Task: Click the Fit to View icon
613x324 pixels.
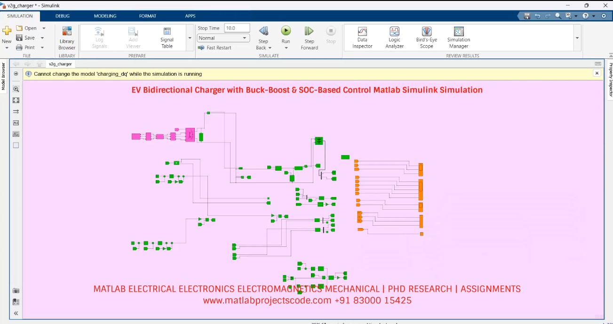Action: [16, 100]
